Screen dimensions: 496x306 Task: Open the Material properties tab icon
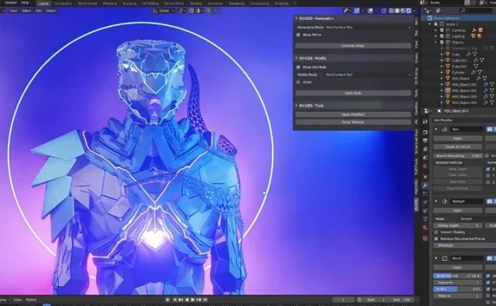[x=425, y=228]
